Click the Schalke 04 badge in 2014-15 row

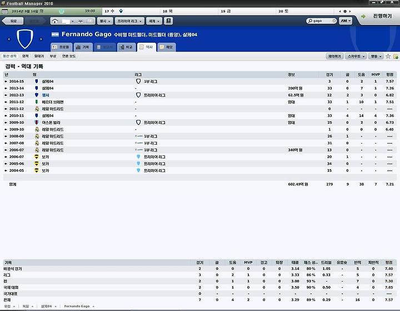click(37, 81)
